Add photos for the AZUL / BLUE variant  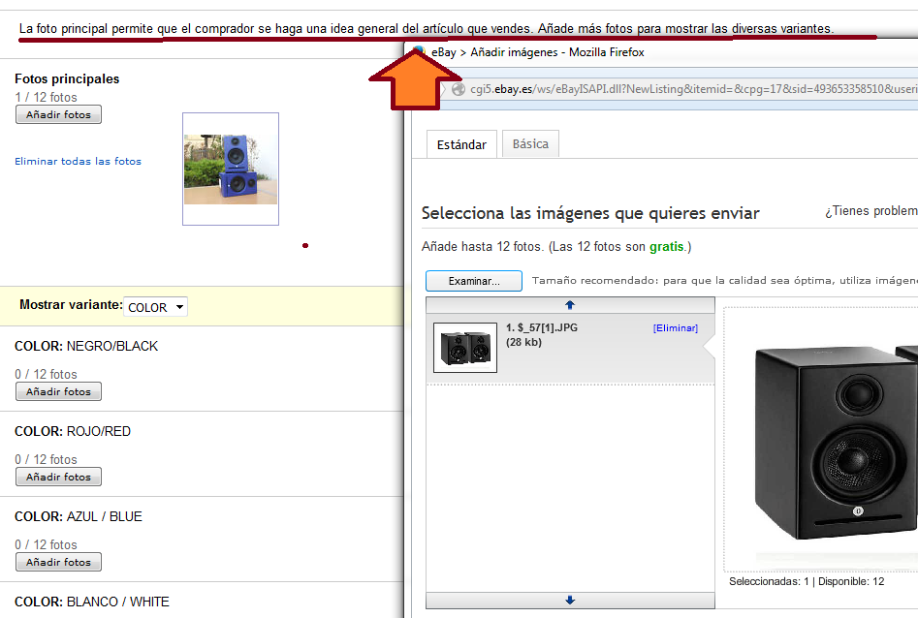(58, 563)
